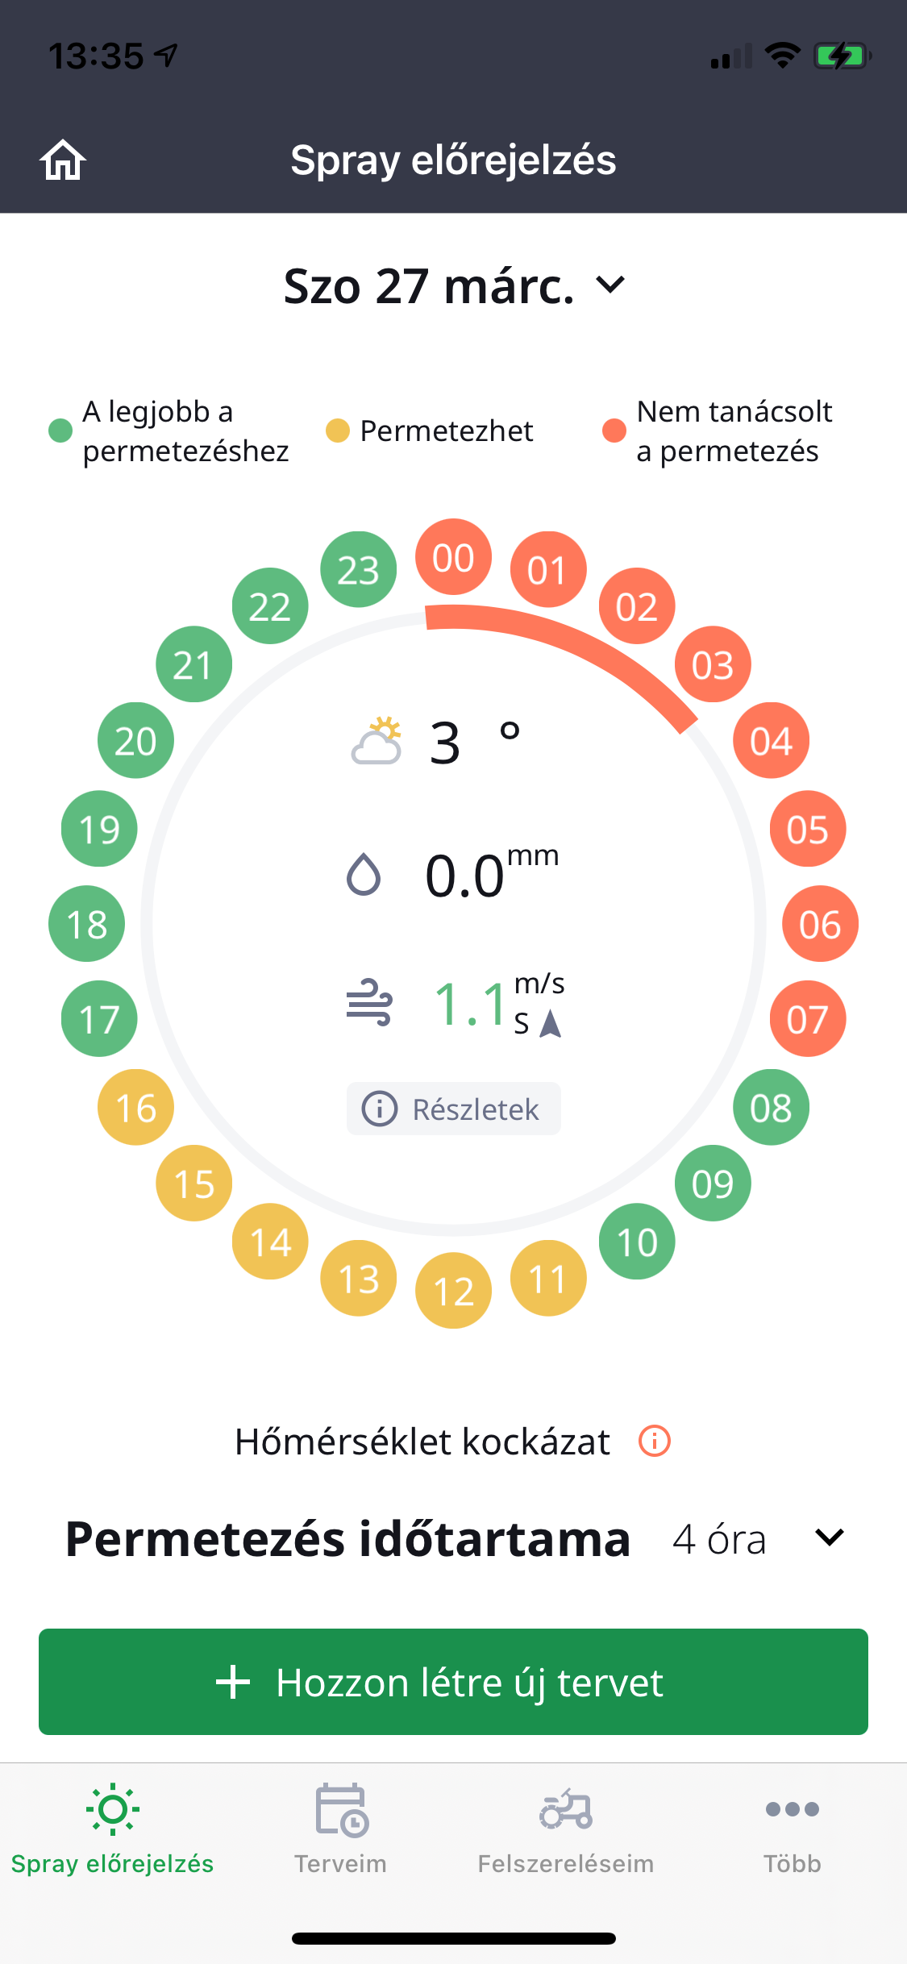Open the Spray előrejelzés tab
Screen dimensions: 907x1964
pos(112,1829)
